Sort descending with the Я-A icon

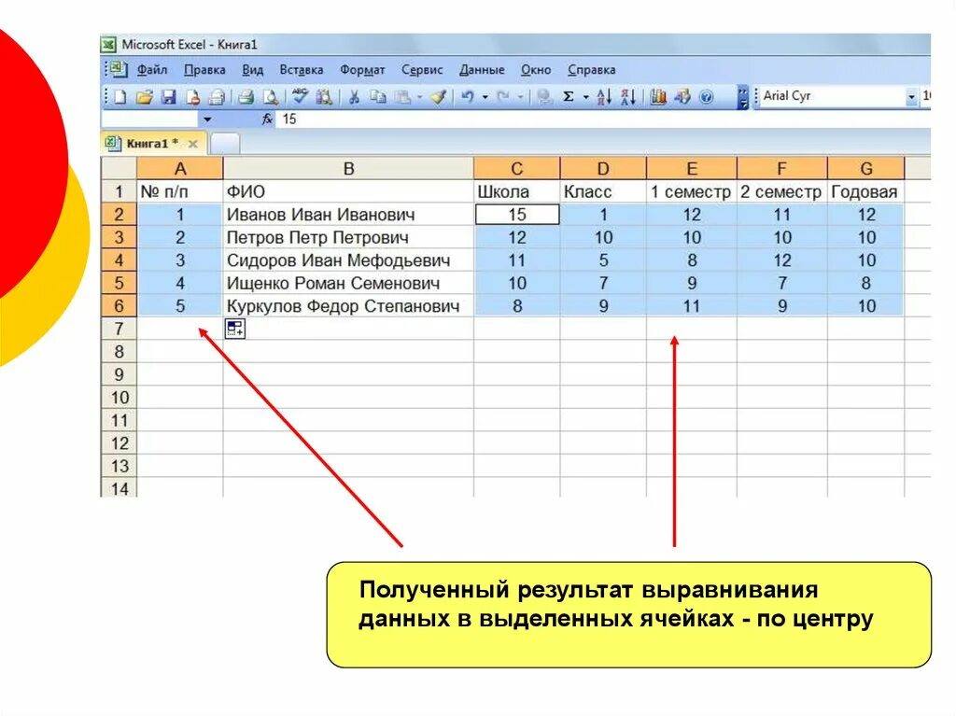628,96
